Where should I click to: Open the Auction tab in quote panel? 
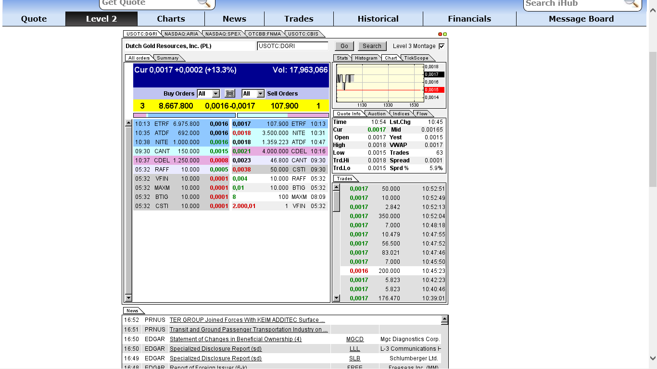coord(377,113)
